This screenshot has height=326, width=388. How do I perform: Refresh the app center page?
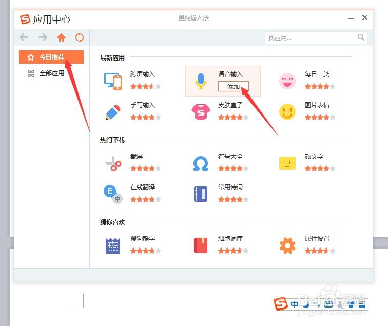coord(80,37)
